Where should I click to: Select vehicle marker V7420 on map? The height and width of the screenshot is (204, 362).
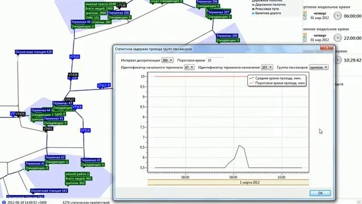point(20,114)
